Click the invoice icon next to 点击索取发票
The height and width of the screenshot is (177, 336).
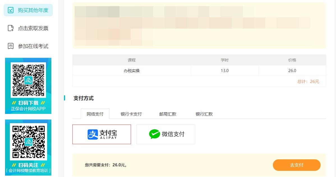click(x=11, y=28)
